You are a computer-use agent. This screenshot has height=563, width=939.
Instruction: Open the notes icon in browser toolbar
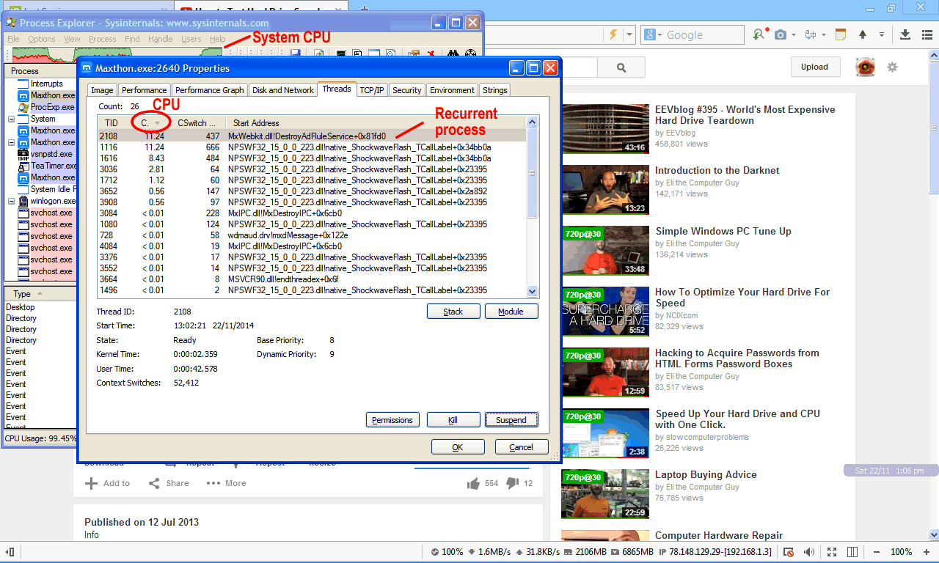point(841,34)
